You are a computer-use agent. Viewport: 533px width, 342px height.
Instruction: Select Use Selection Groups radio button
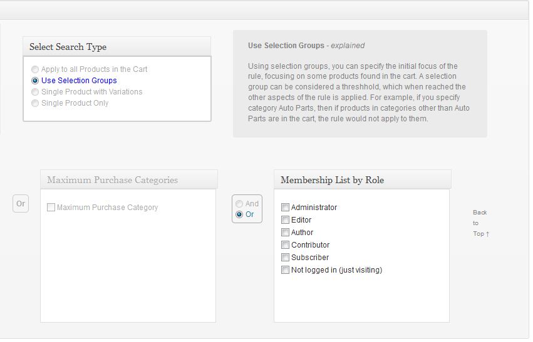pyautogui.click(x=35, y=81)
